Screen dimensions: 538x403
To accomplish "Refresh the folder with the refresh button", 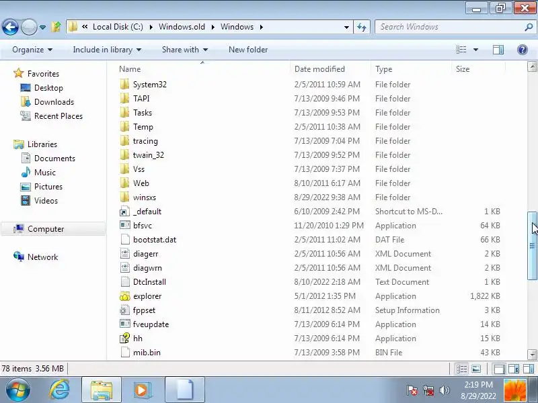I will click(362, 27).
